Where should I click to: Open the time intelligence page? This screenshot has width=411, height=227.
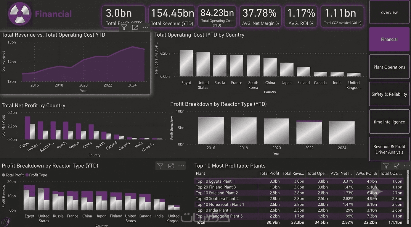point(389,122)
